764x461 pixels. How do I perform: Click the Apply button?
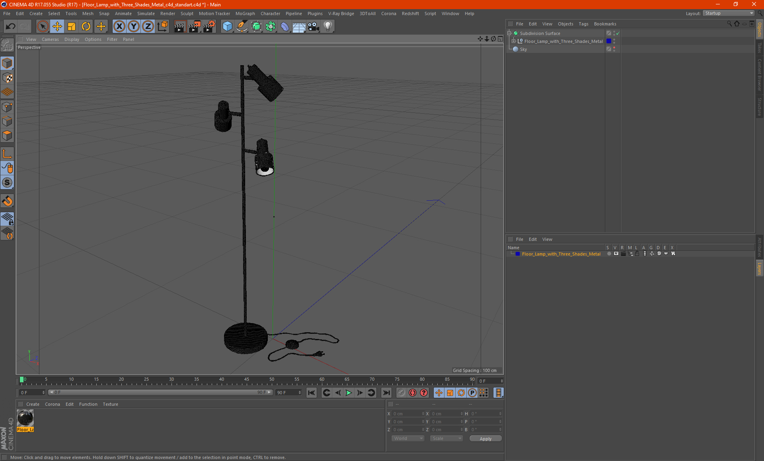485,439
